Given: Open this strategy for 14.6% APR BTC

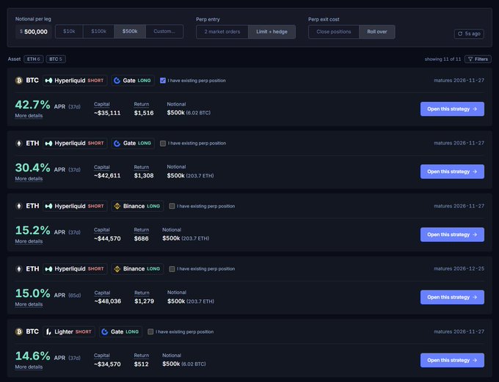Looking at the screenshot, I should click(x=452, y=361).
